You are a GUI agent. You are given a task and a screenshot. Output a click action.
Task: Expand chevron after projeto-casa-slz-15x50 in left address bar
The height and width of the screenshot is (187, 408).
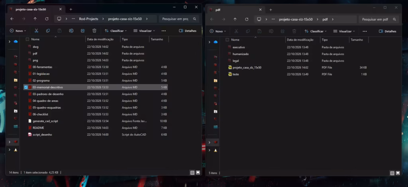click(147, 19)
